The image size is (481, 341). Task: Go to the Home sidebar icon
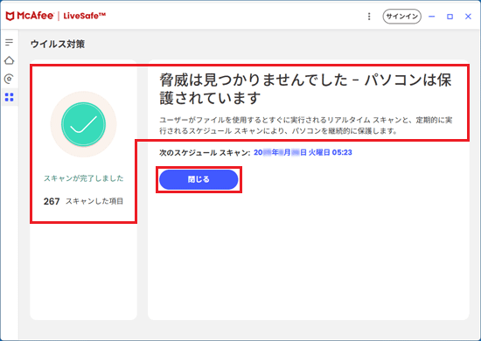pyautogui.click(x=10, y=60)
